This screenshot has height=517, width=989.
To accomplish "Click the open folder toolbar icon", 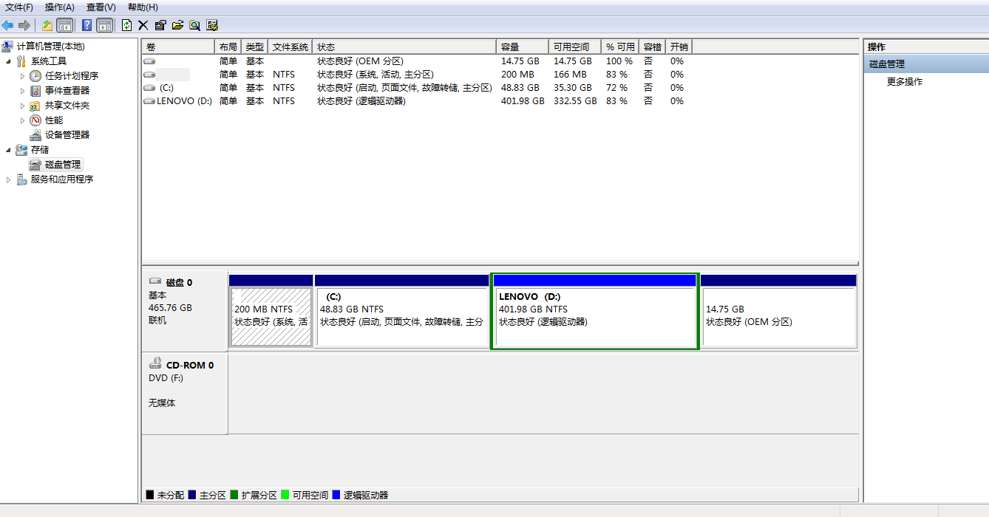I will click(177, 25).
